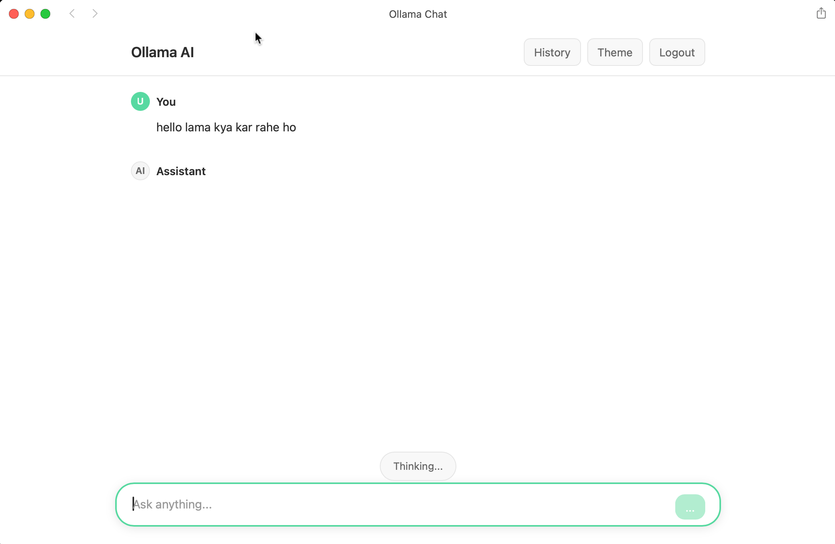The width and height of the screenshot is (835, 544).
Task: Click the back navigation chevron
Action: [x=72, y=14]
